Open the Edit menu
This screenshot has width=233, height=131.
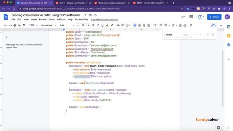coord(19,19)
